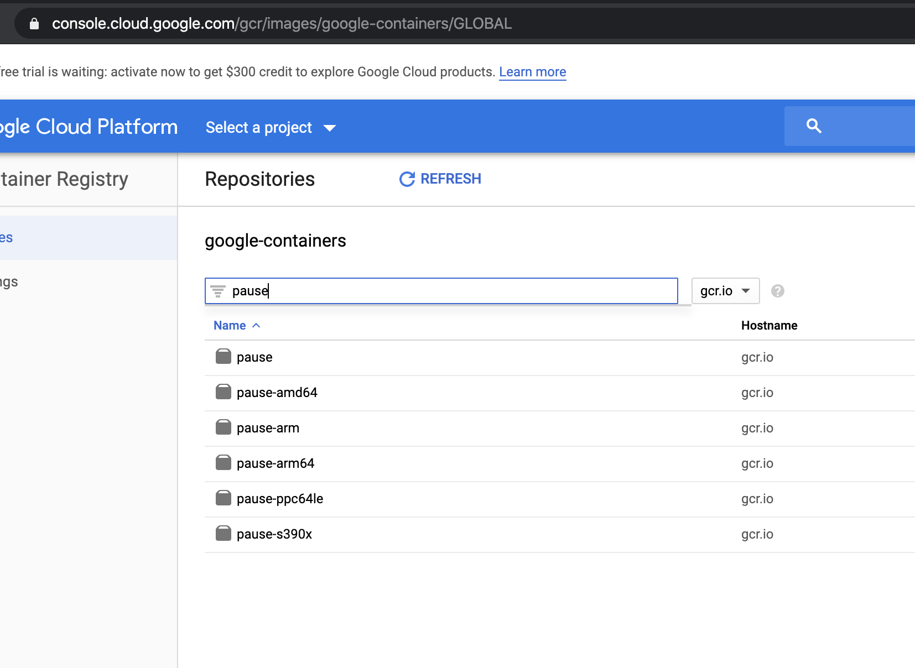Screen dimensions: 915x668
Task: Click the refresh icon next to Repositories
Action: [x=407, y=179]
